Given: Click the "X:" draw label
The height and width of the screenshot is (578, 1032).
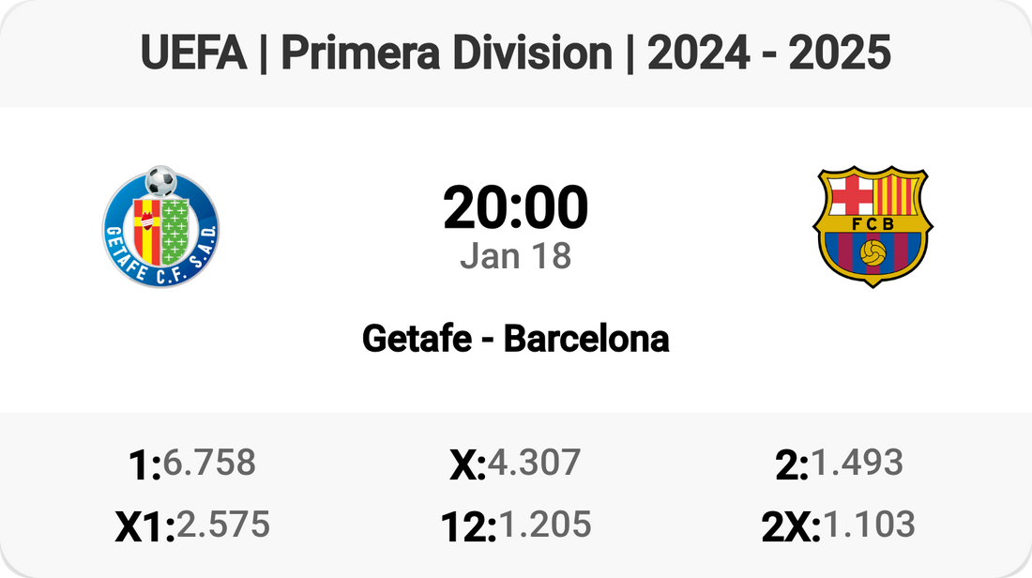Looking at the screenshot, I should point(467,464).
